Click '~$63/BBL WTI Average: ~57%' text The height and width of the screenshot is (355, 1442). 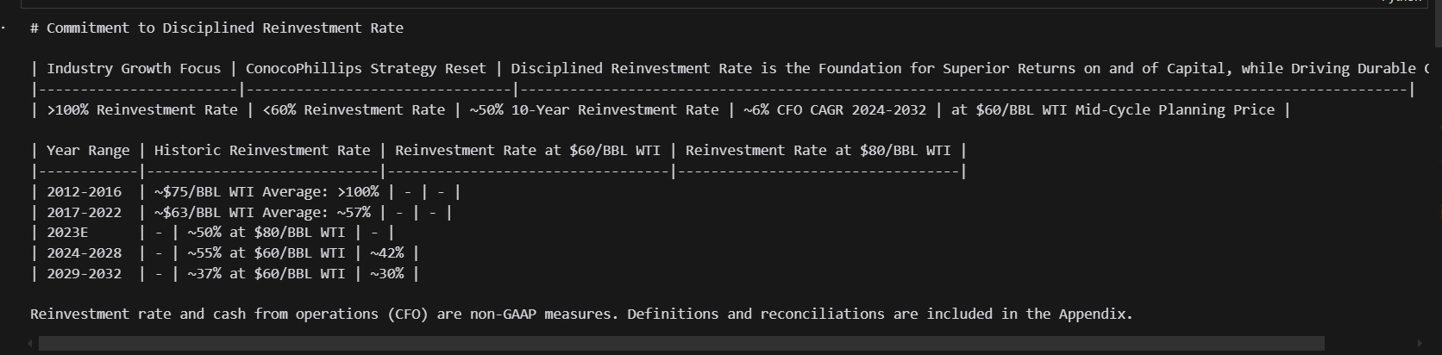(262, 212)
